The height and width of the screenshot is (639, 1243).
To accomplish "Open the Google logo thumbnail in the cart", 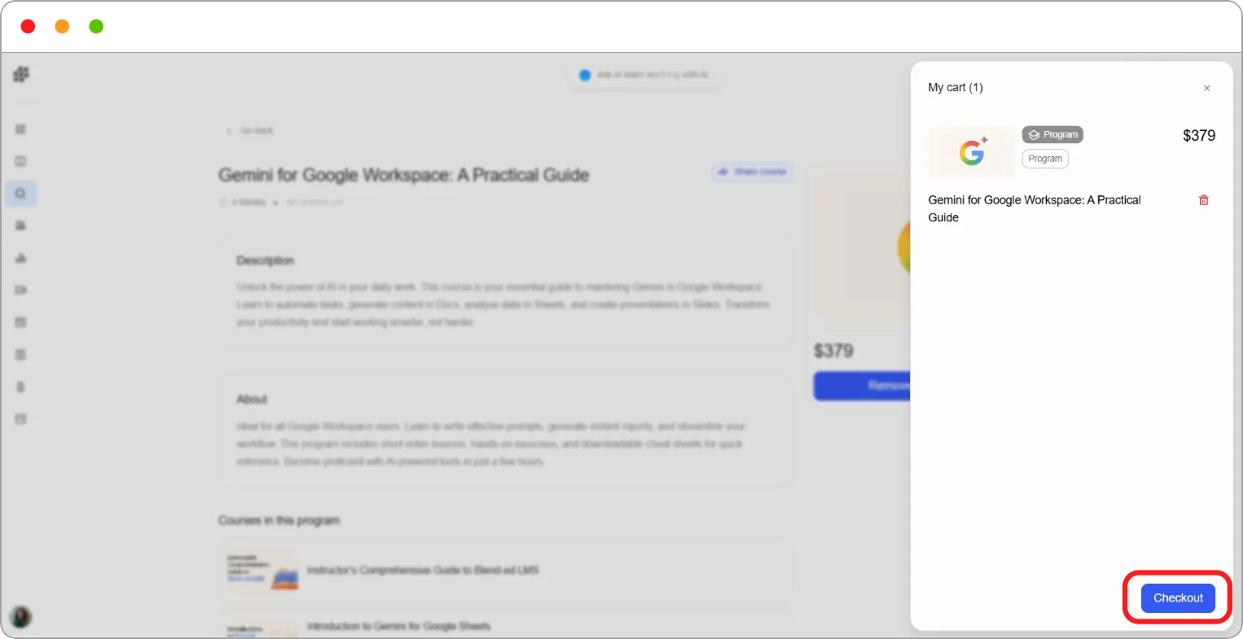I will 972,152.
